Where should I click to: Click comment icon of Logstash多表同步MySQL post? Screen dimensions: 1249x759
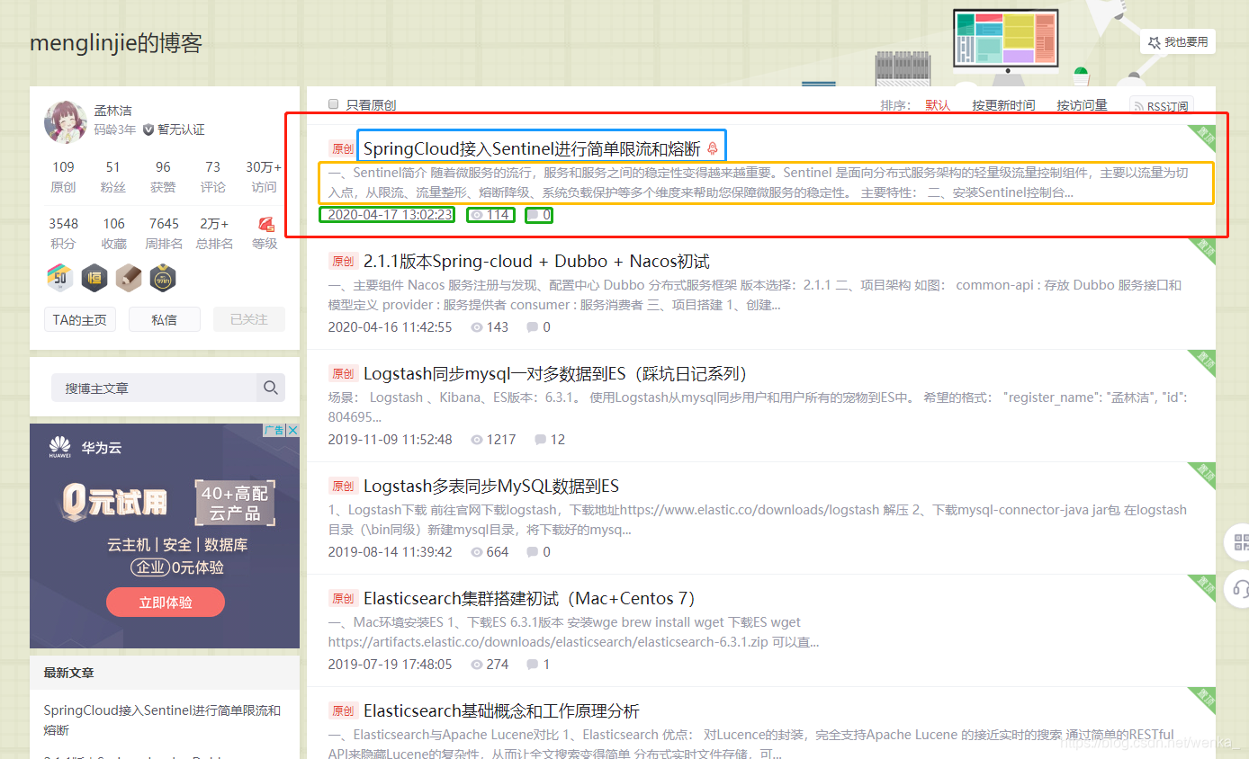(x=533, y=552)
